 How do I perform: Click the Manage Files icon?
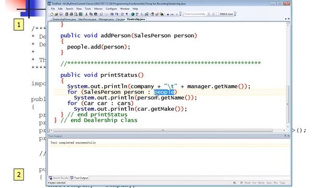[66, 14]
